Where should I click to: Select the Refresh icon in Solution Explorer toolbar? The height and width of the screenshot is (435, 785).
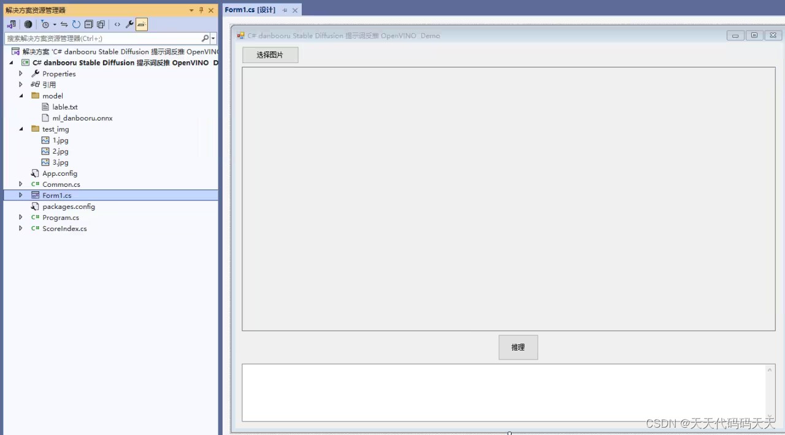coord(76,25)
